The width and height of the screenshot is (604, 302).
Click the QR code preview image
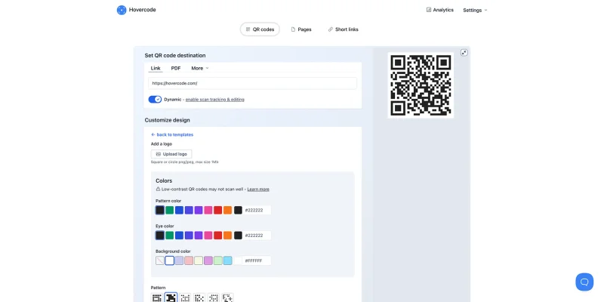[421, 85]
